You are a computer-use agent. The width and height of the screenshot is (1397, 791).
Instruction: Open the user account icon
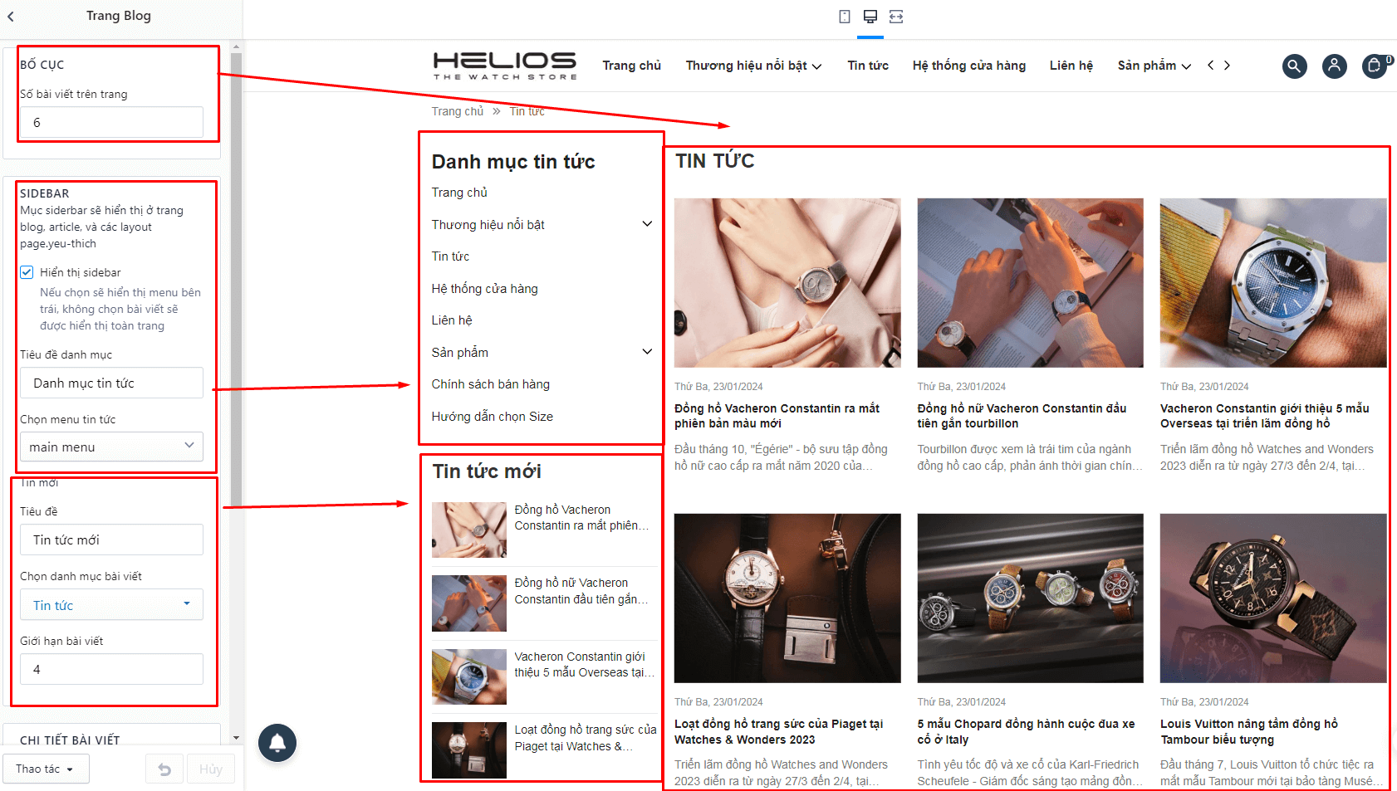coord(1335,66)
